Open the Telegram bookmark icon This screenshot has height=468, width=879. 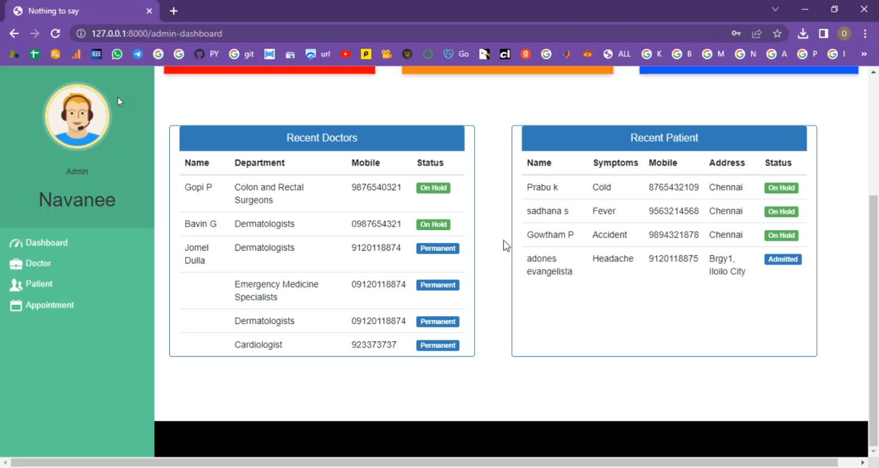tap(138, 54)
